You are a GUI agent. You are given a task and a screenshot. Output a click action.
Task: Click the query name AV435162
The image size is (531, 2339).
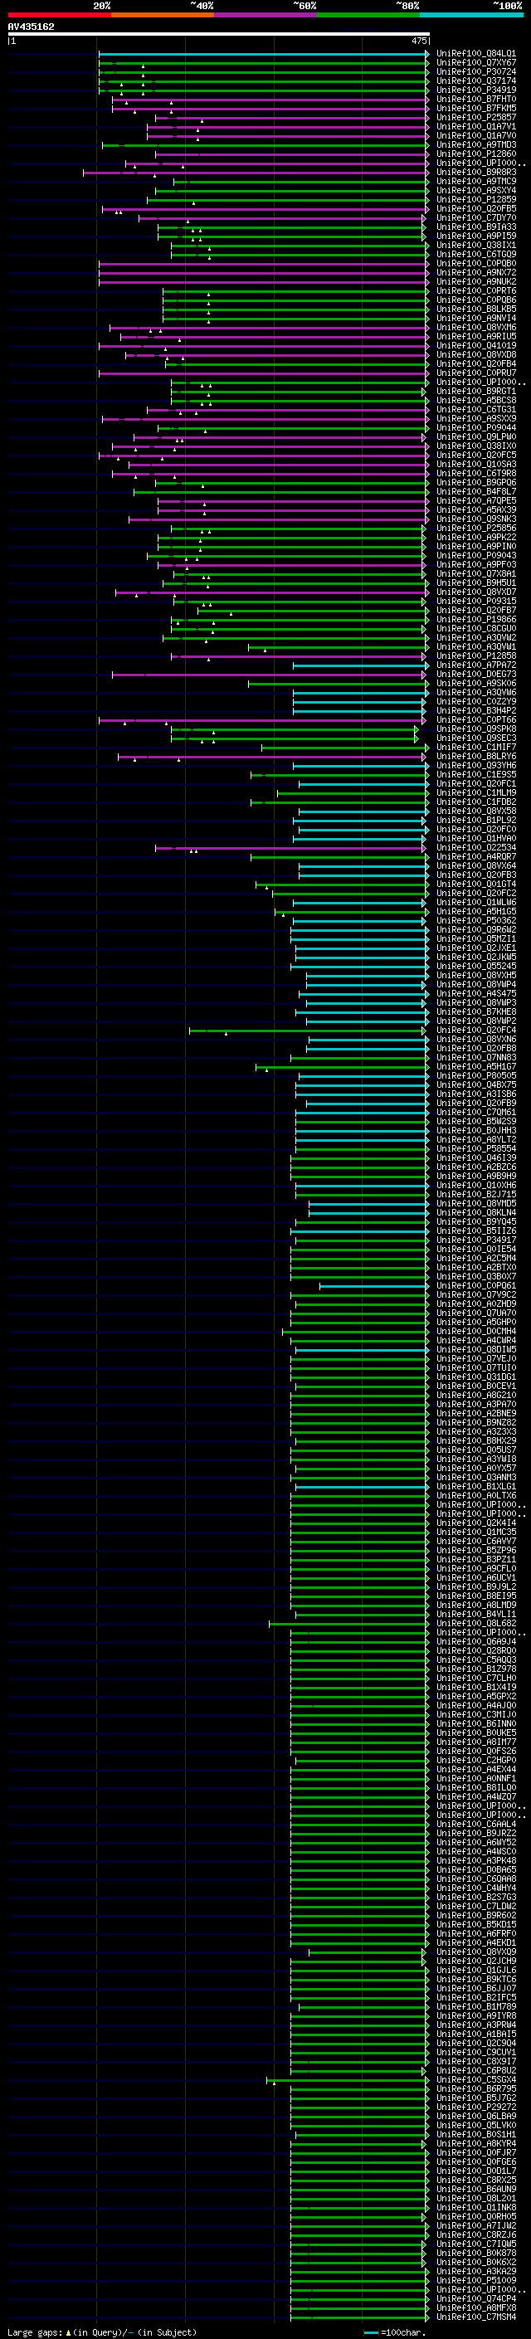(x=31, y=27)
